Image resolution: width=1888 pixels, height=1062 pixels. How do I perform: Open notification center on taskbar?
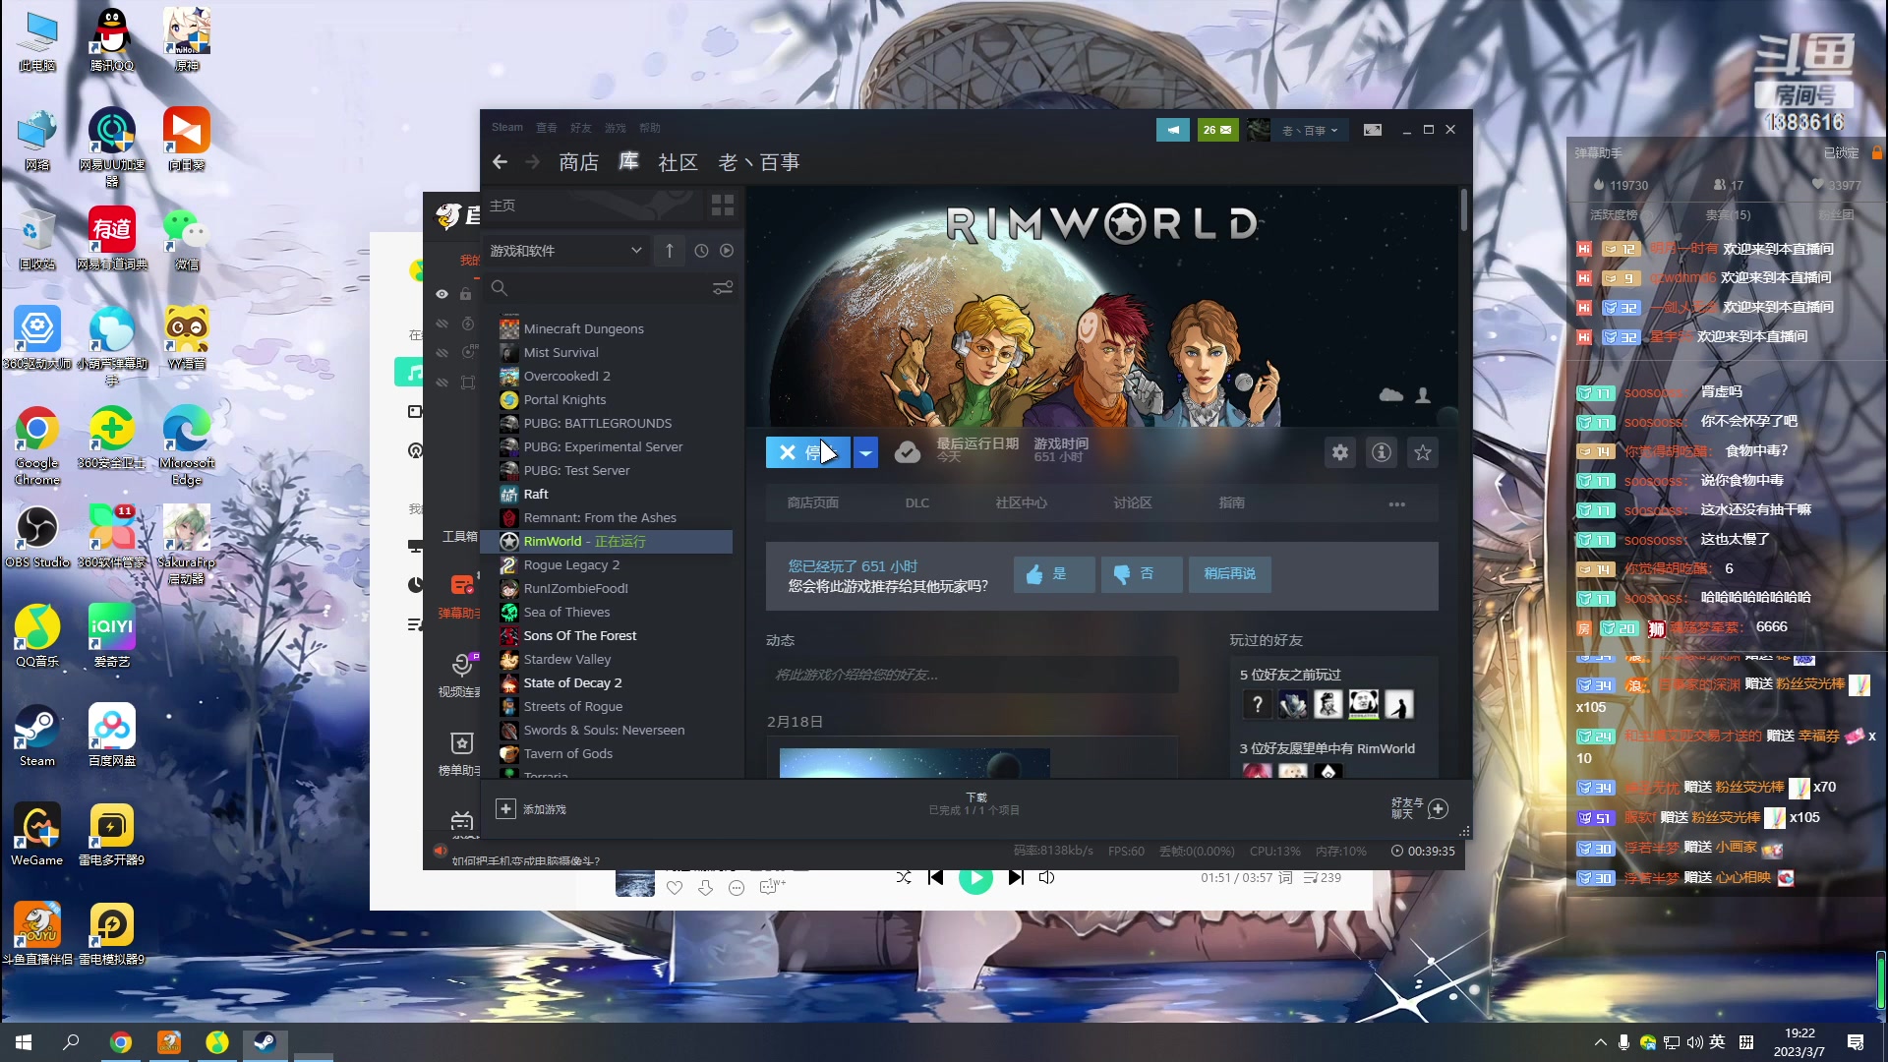1856,1042
